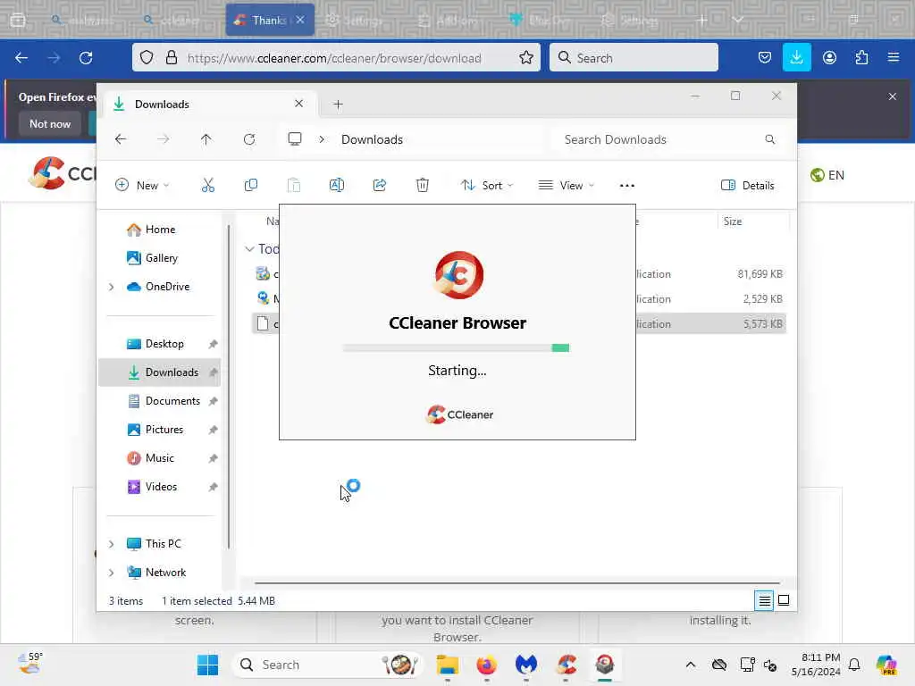
Task: Open the View dropdown menu
Action: [566, 186]
